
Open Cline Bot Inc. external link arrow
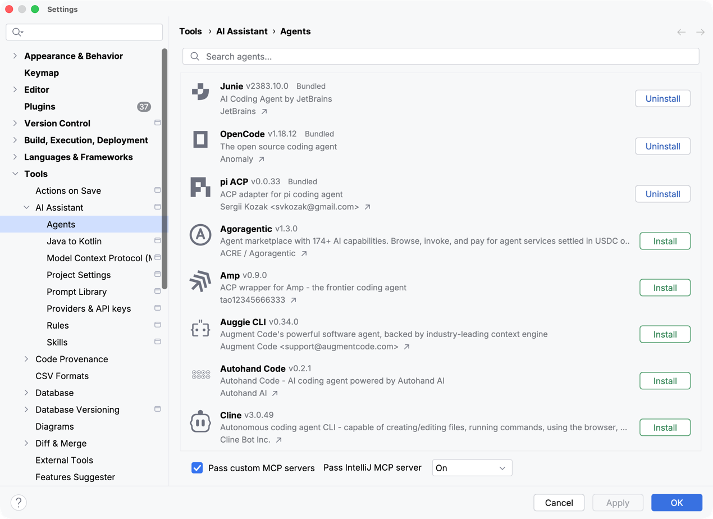pyautogui.click(x=279, y=440)
